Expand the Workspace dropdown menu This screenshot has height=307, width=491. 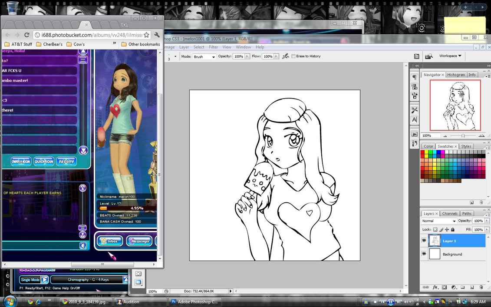450,56
